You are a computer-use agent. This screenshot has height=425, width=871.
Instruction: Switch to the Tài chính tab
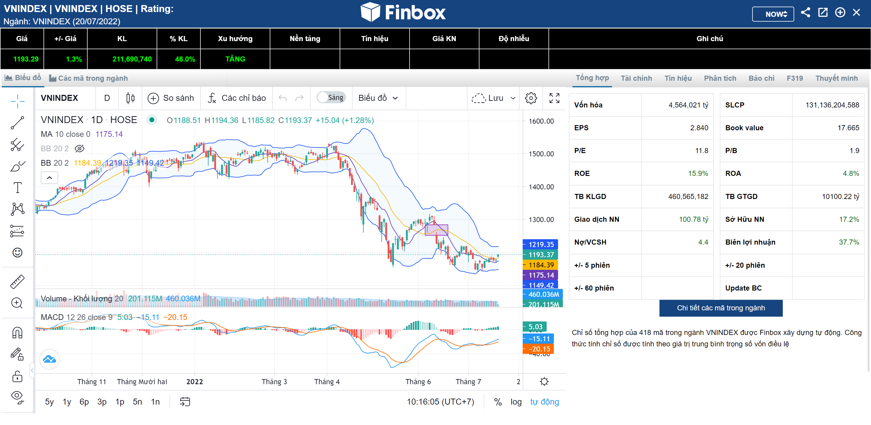tap(636, 78)
